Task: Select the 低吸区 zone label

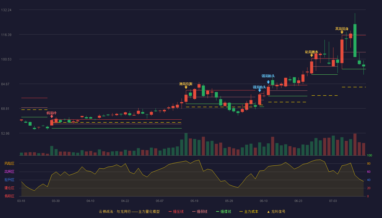Action: 9,196
